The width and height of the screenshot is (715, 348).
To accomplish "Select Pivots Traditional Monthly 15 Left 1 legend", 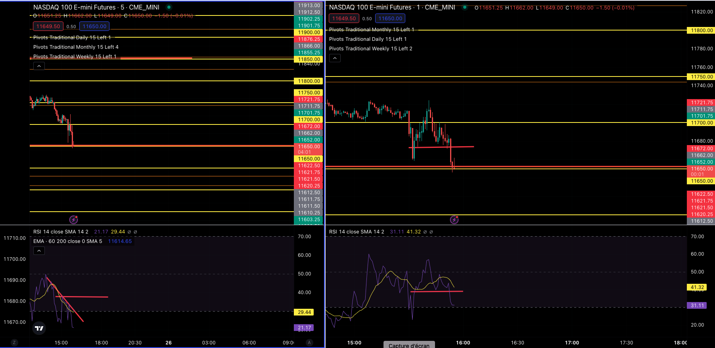I will click(x=372, y=29).
